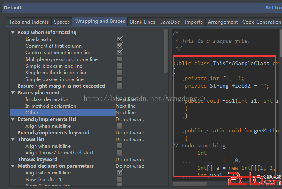Click the Keep when reformatting heading
The image size is (282, 189).
pos(47,33)
